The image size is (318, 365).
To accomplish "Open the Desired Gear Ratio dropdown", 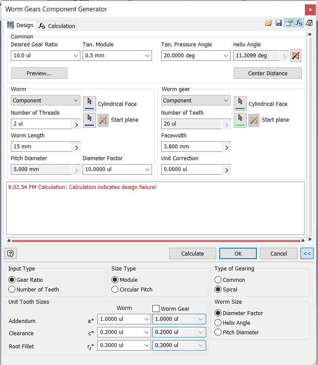I will (76, 56).
